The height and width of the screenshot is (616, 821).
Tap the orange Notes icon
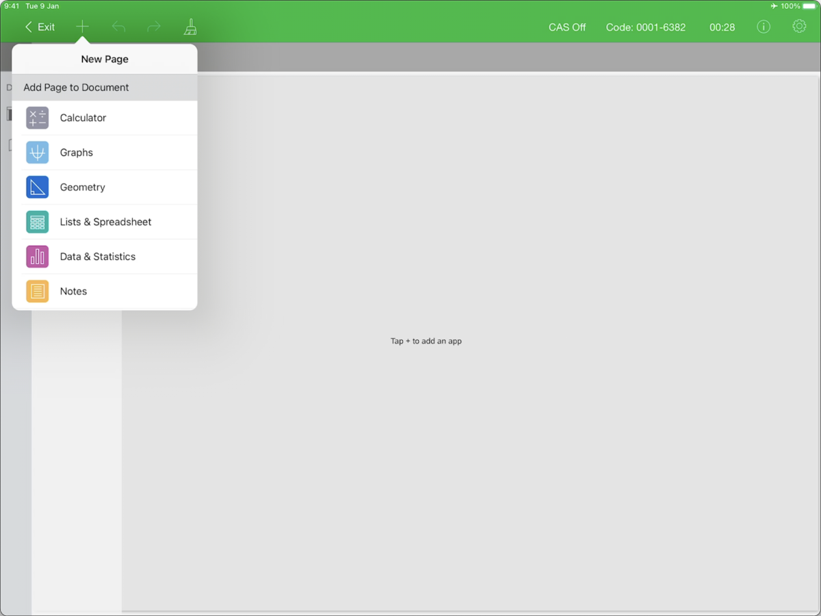point(38,291)
